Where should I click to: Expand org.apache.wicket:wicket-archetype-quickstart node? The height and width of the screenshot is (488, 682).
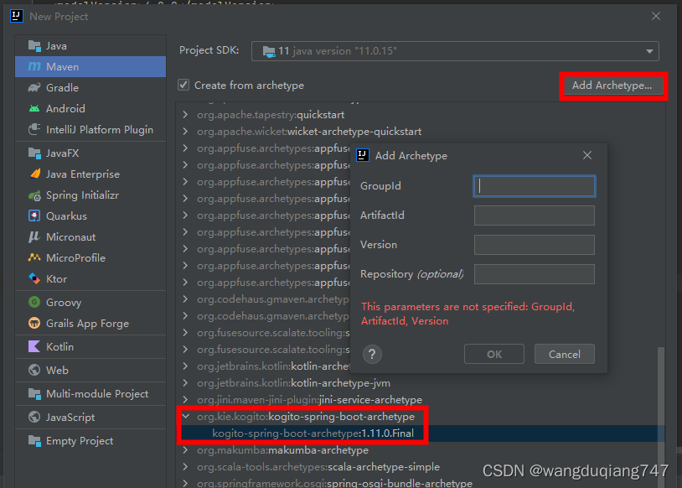point(186,132)
